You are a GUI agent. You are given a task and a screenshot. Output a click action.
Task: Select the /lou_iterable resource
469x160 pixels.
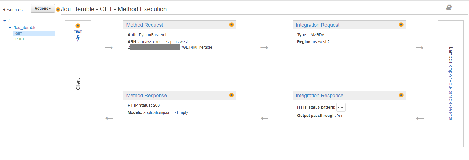tap(25, 27)
